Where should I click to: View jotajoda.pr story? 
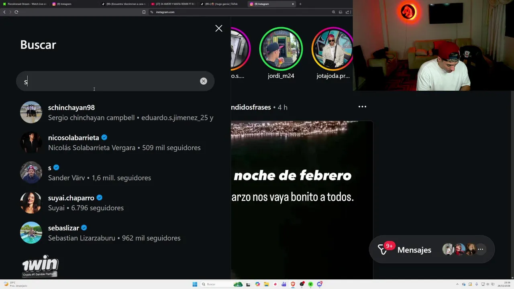point(332,49)
